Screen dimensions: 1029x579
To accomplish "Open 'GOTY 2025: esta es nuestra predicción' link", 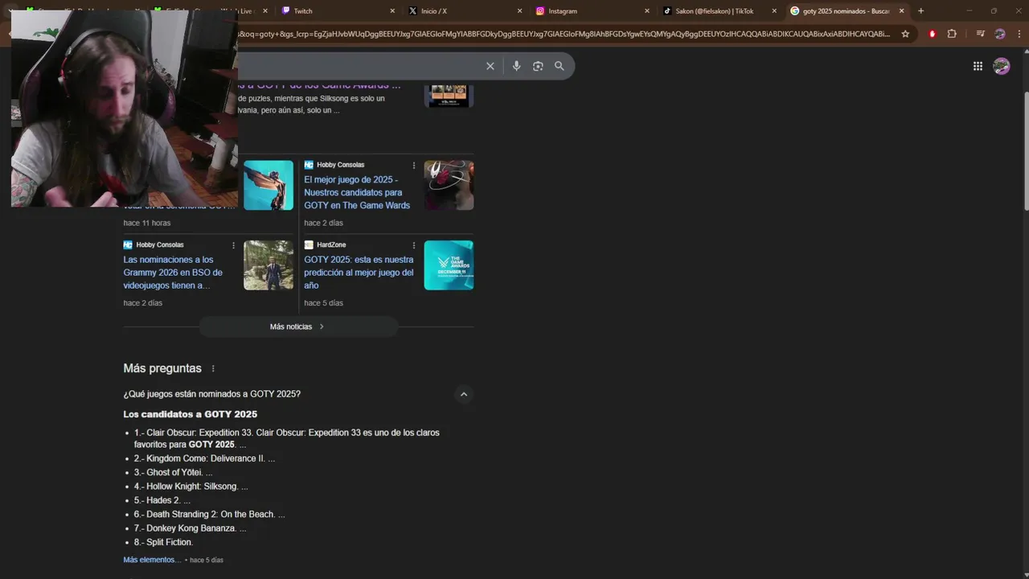I will click(x=359, y=273).
